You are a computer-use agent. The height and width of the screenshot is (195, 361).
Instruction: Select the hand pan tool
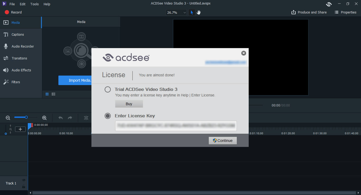point(199,12)
